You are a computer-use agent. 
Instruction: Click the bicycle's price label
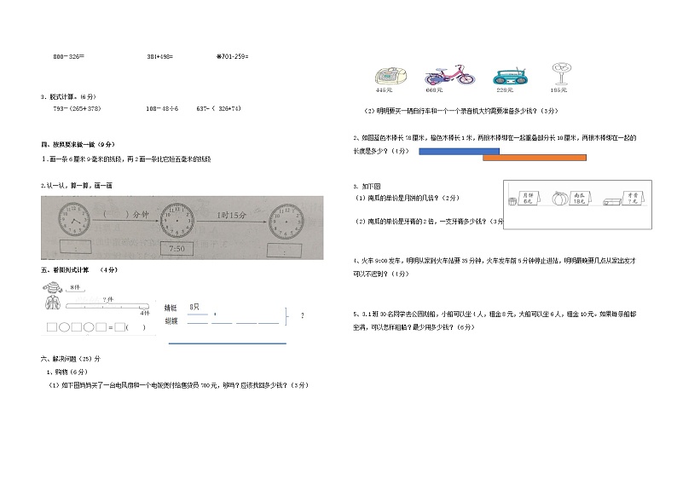coord(434,90)
